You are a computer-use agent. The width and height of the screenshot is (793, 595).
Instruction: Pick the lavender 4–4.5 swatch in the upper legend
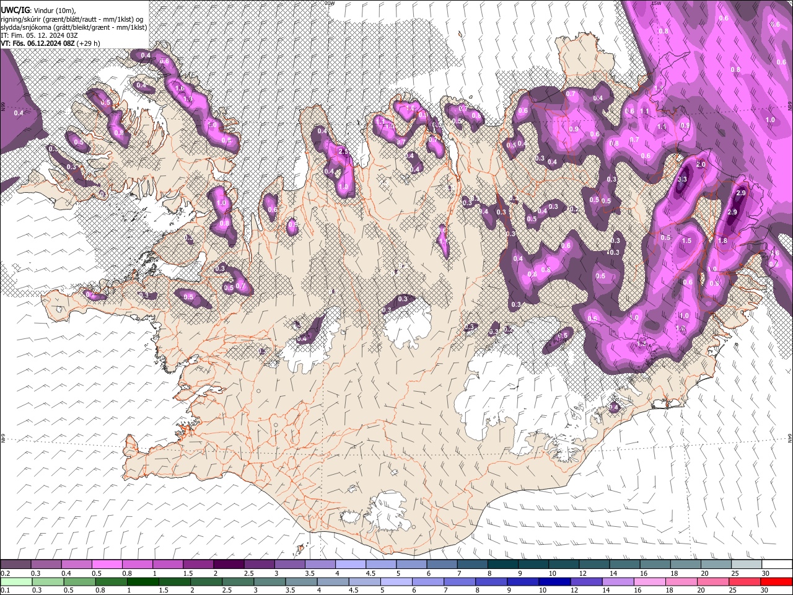[350, 564]
